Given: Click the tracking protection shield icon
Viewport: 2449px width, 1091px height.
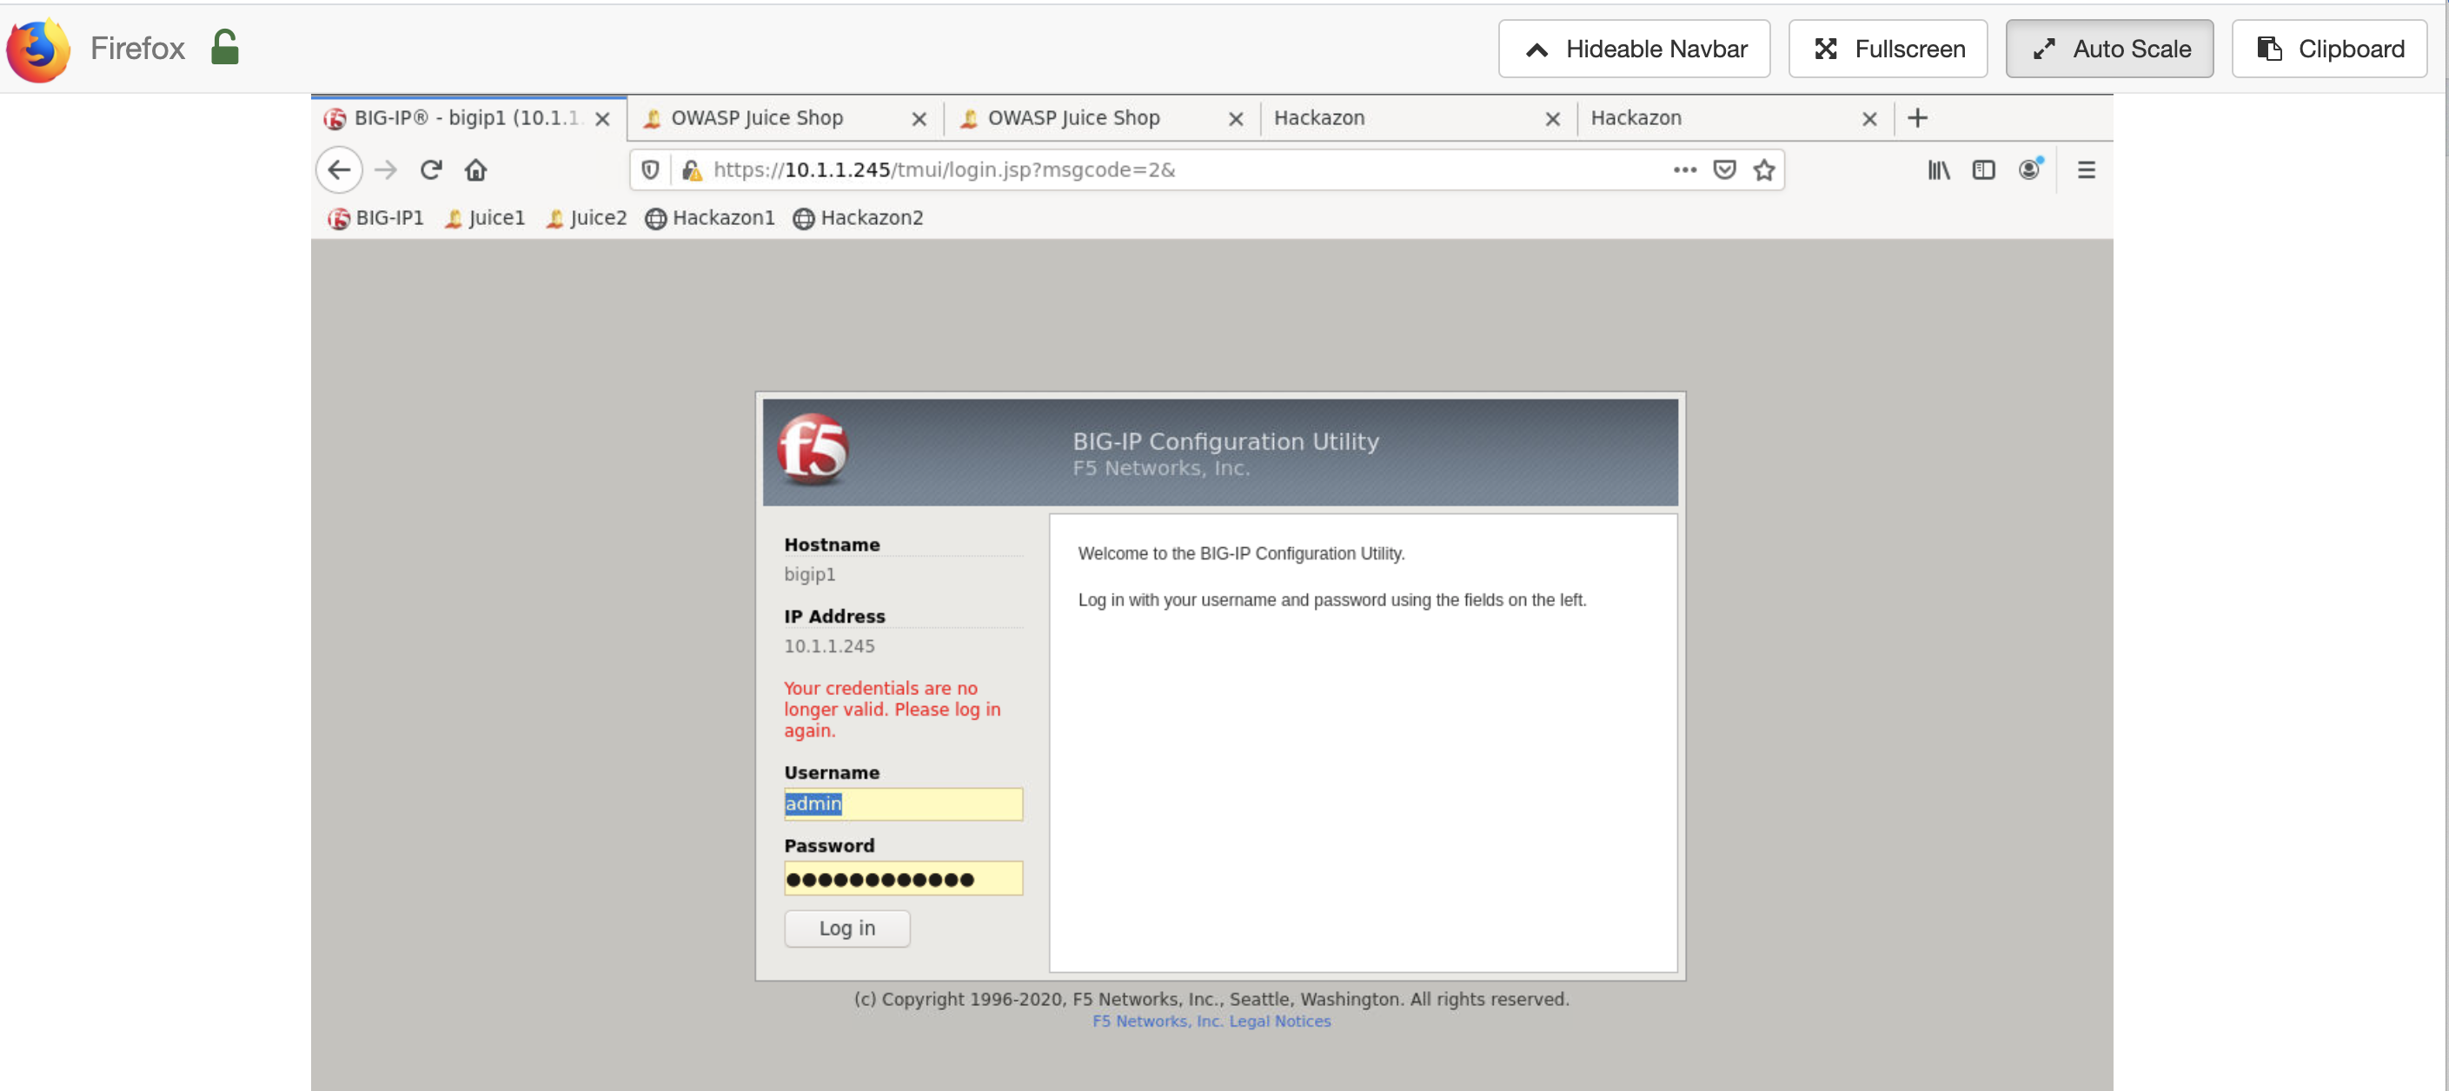Looking at the screenshot, I should (x=649, y=170).
